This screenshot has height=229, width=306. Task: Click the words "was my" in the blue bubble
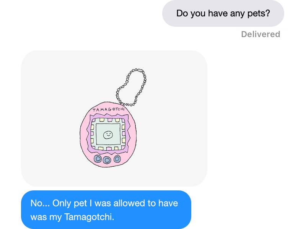46,217
